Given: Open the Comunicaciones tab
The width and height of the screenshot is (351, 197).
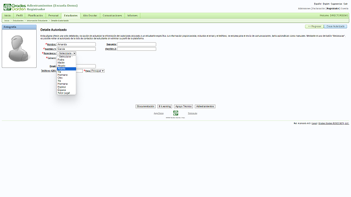Looking at the screenshot, I should pos(112,16).
